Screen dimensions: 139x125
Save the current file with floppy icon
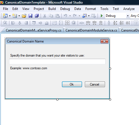tap(30, 16)
